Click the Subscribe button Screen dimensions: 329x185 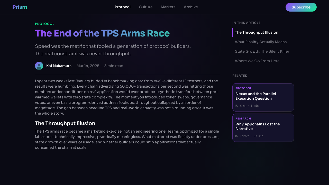(301, 7)
